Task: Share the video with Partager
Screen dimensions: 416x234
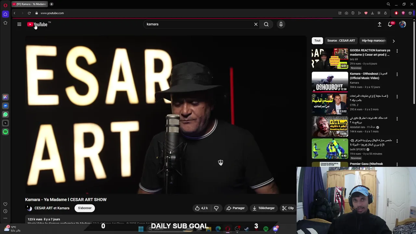Action: [236, 208]
